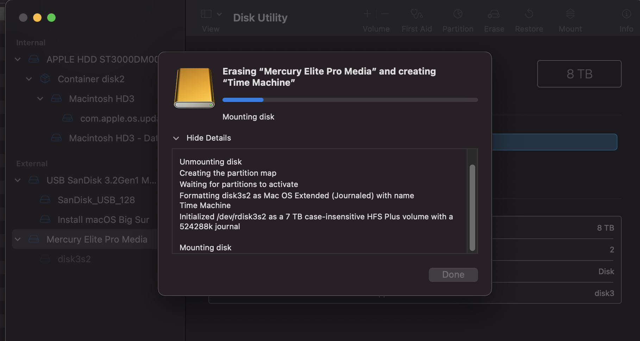Viewport: 640px width, 341px height.
Task: Open the View sidebar dropdown
Action: coord(211,14)
